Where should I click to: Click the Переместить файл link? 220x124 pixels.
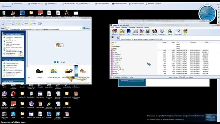click(11, 65)
